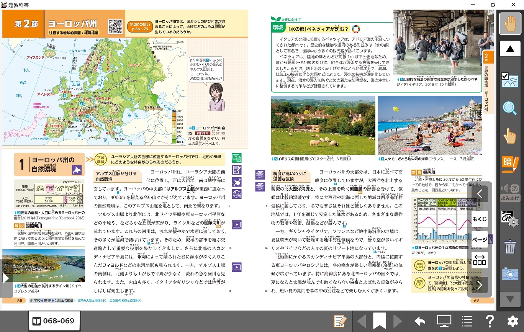Jump to the previous bookmark arrow
Screen dimensions: 524x332
(361, 321)
